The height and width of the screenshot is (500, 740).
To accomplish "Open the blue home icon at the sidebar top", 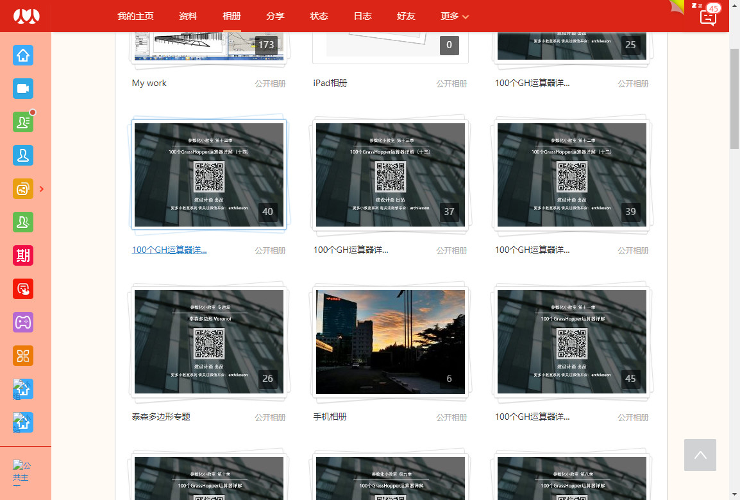I will [x=23, y=55].
